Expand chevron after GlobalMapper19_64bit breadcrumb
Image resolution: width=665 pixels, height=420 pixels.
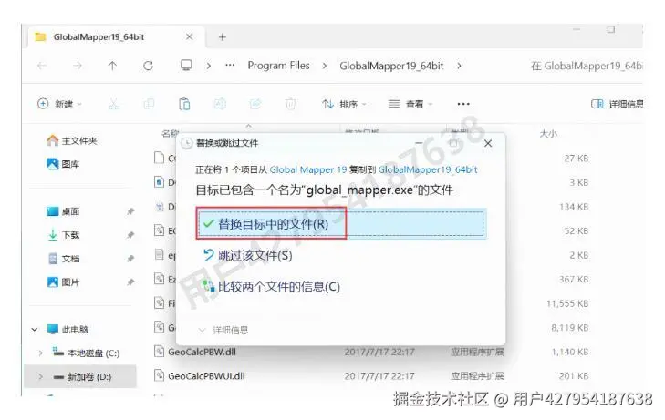[x=459, y=66]
